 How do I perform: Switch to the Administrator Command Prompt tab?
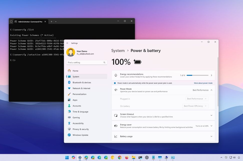(x=30, y=22)
